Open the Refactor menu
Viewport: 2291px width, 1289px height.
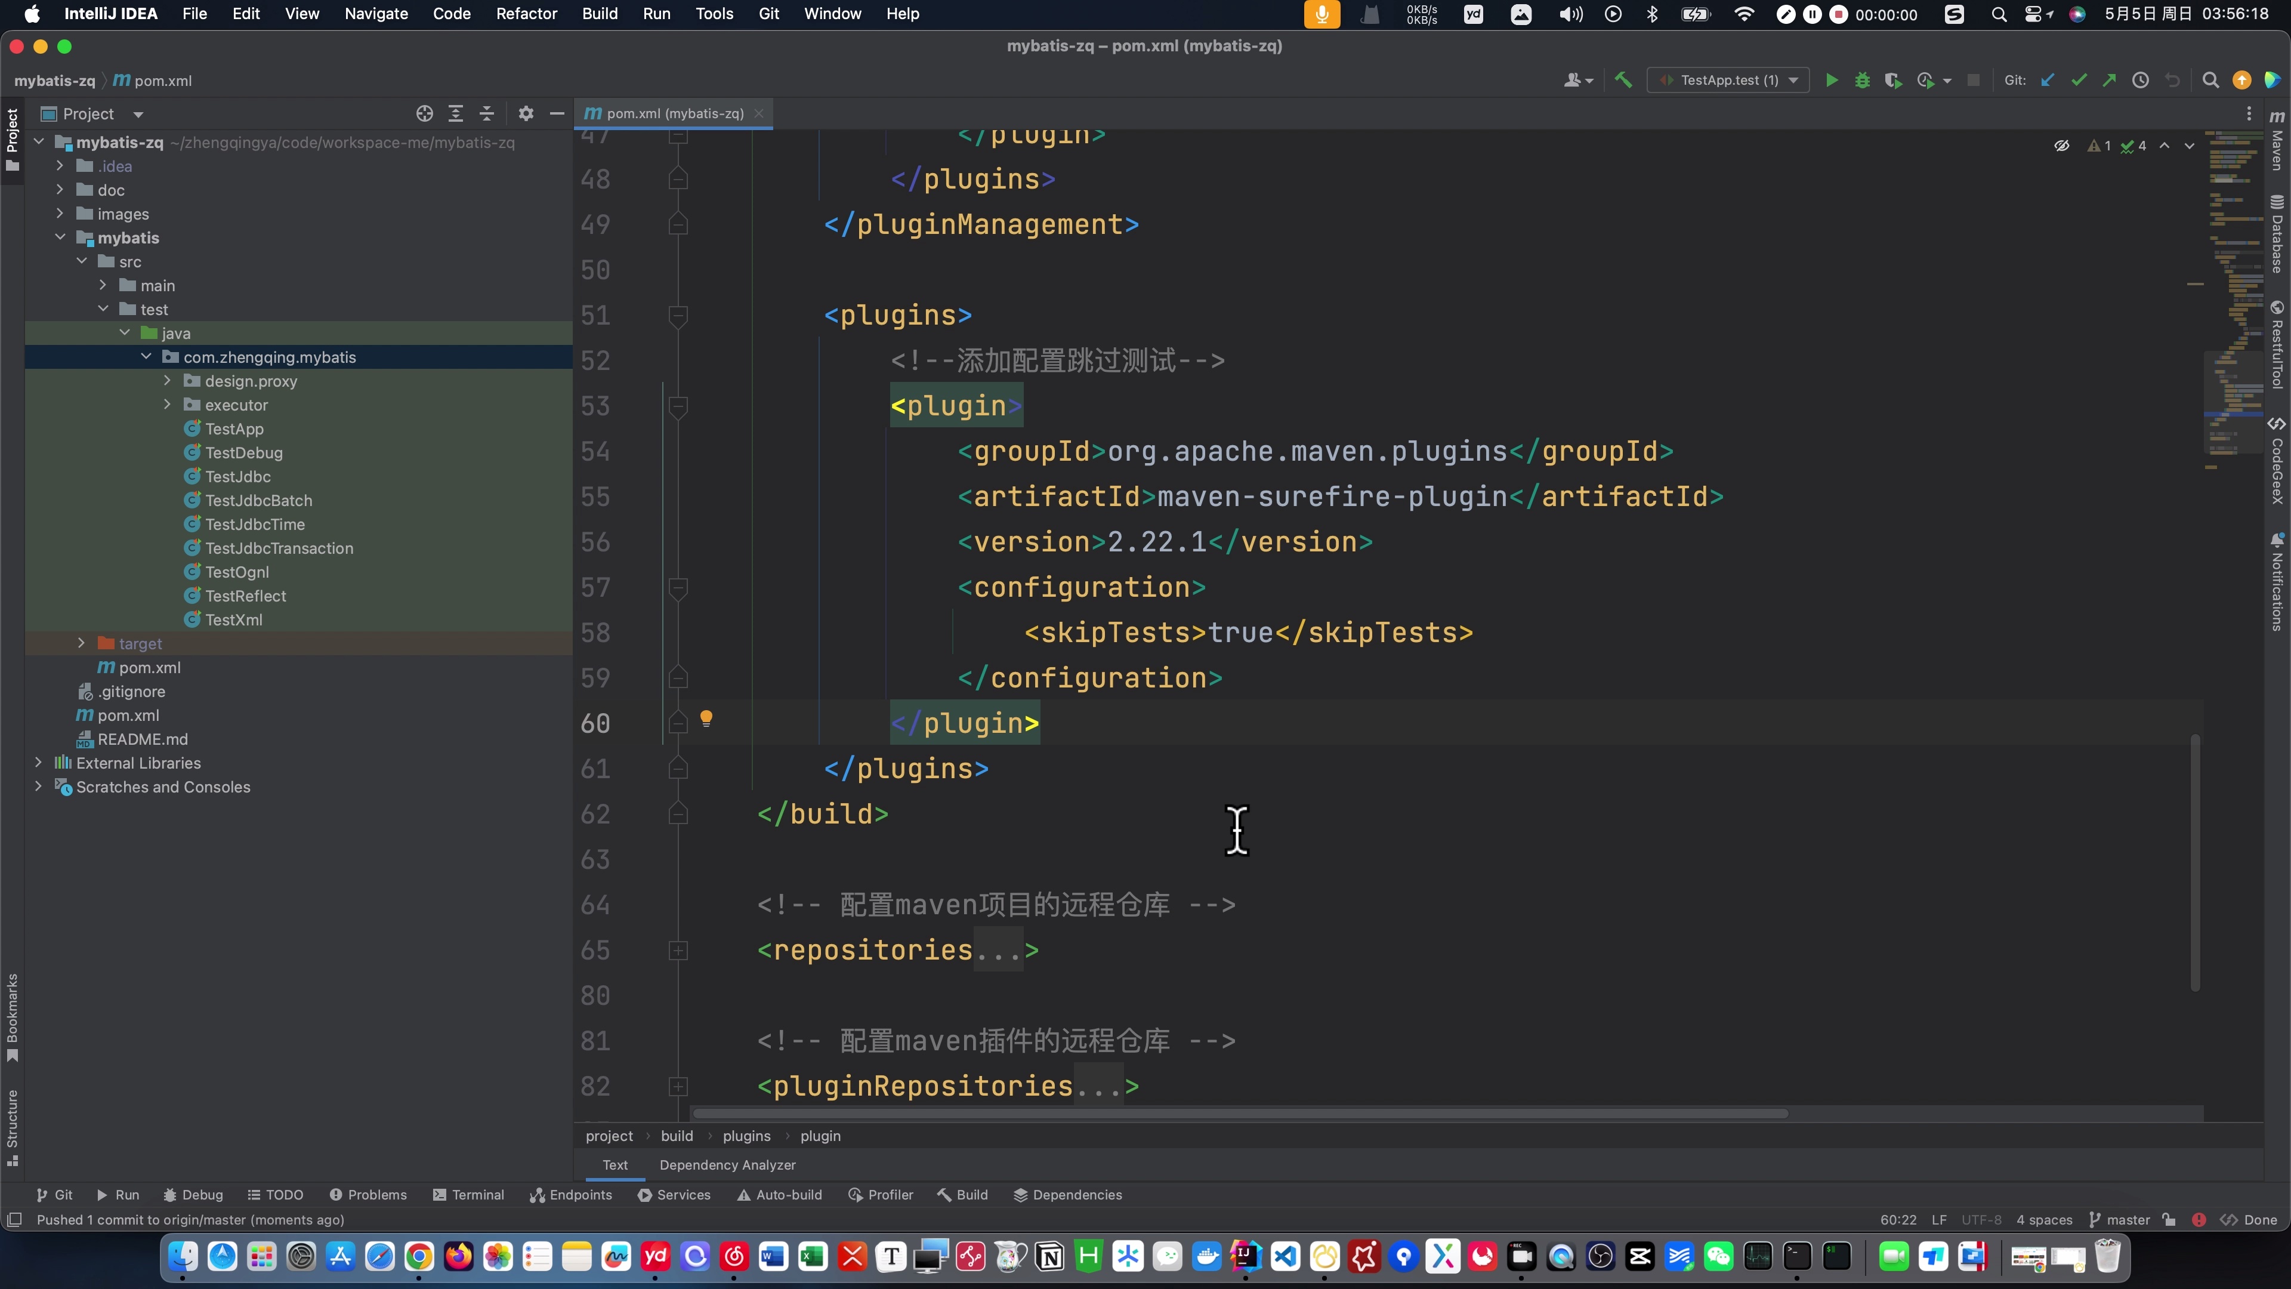(x=526, y=13)
